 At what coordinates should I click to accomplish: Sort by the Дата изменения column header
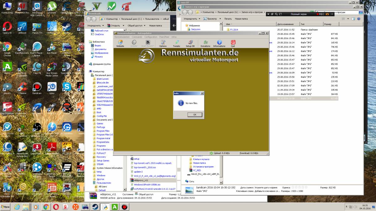click(x=285, y=24)
